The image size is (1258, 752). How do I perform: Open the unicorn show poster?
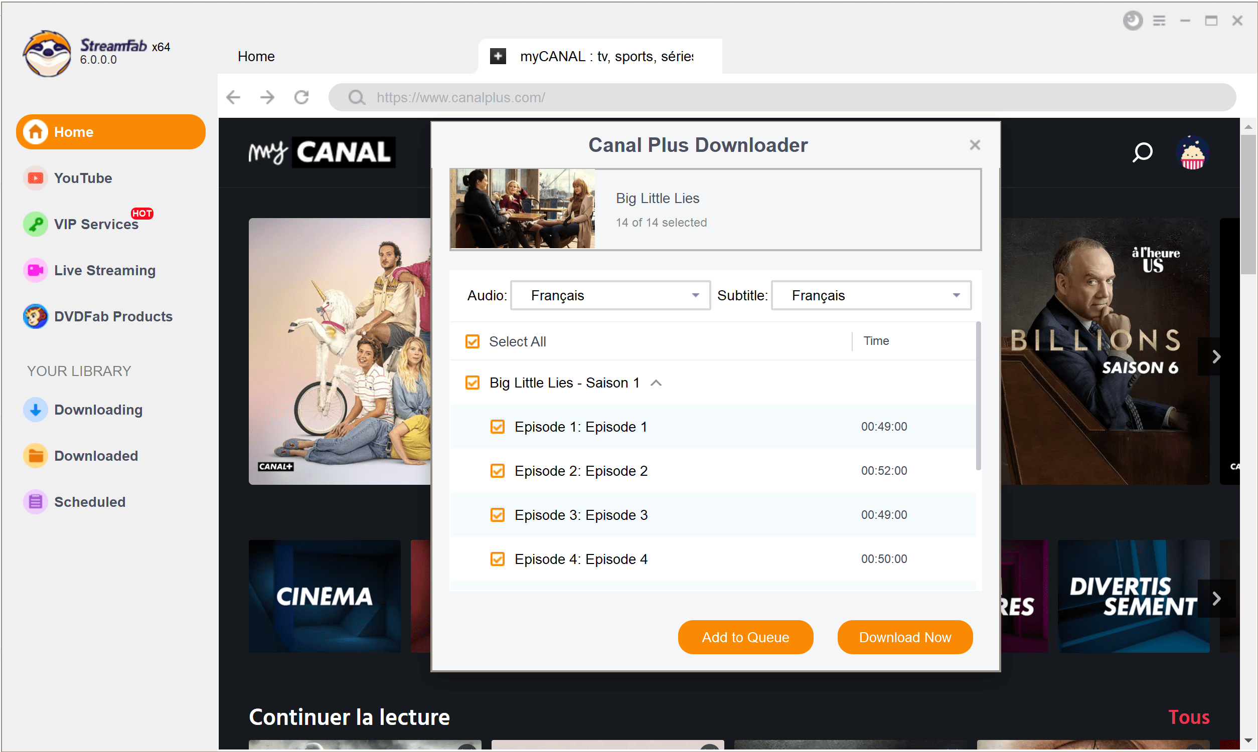[339, 351]
